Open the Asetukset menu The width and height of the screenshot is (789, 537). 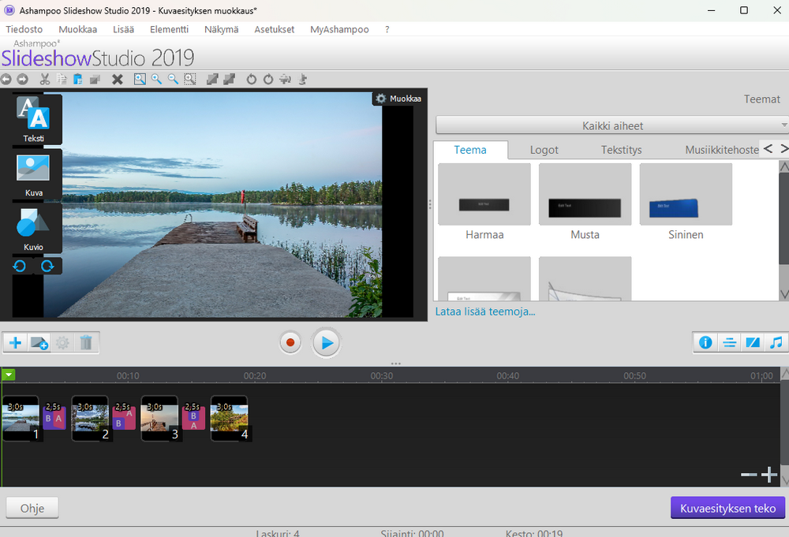tap(275, 29)
